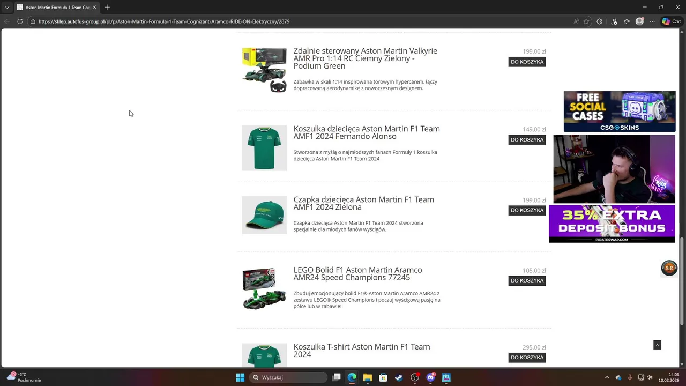Click the kids green T-shirt thumbnail for Alonso shirt

click(264, 148)
